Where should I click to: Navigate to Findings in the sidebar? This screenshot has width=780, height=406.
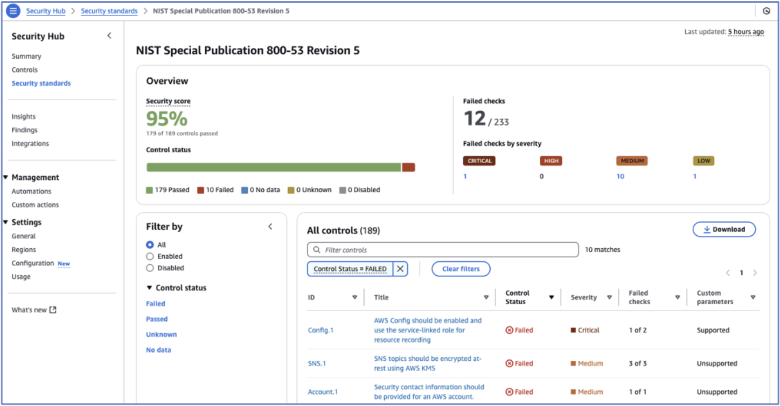(24, 130)
